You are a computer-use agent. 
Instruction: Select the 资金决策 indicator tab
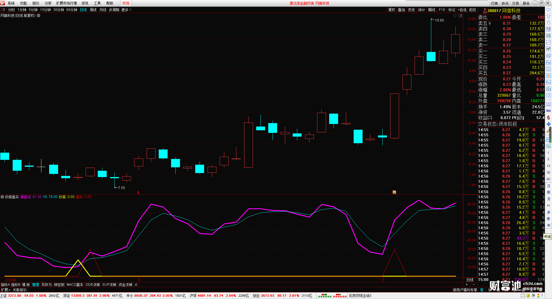[x=126, y=285]
